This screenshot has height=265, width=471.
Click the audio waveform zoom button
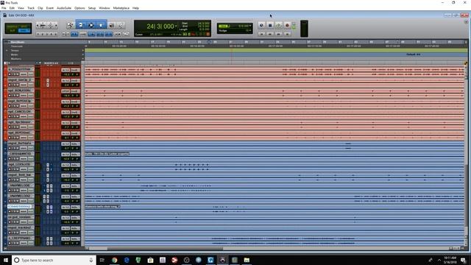(43, 26)
